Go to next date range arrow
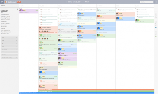The height and width of the screenshot is (94, 158). [x=83, y=2]
